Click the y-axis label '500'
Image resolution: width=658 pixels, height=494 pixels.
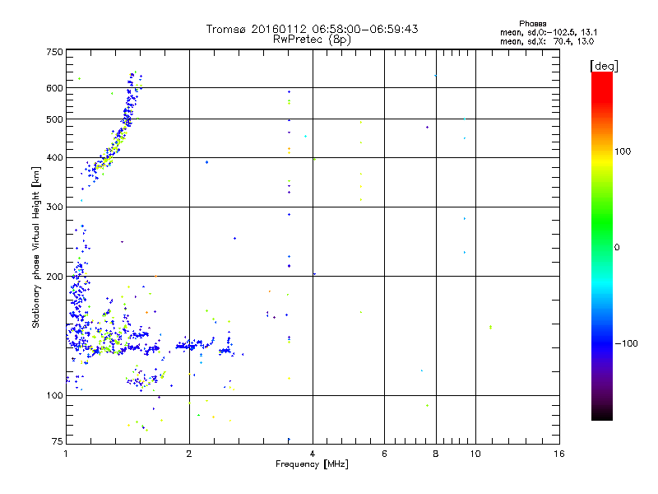tap(54, 119)
